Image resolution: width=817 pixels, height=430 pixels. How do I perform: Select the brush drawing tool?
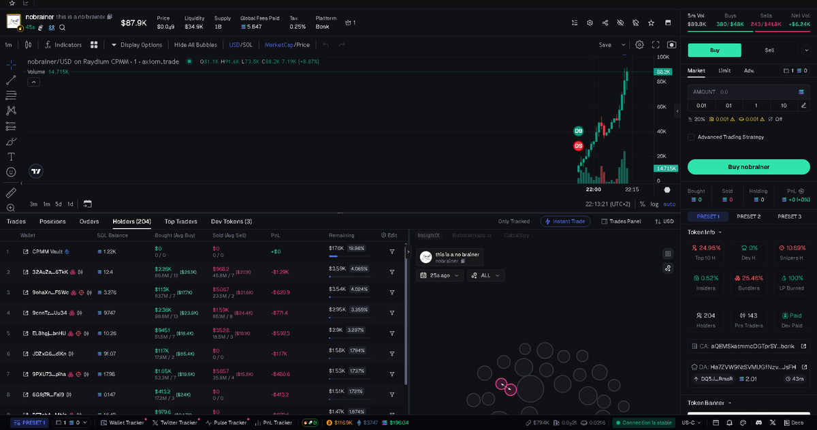(x=11, y=141)
